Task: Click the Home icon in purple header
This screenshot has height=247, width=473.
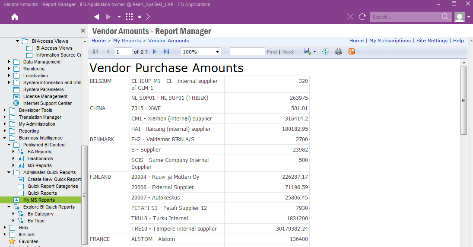Action: (x=15, y=17)
